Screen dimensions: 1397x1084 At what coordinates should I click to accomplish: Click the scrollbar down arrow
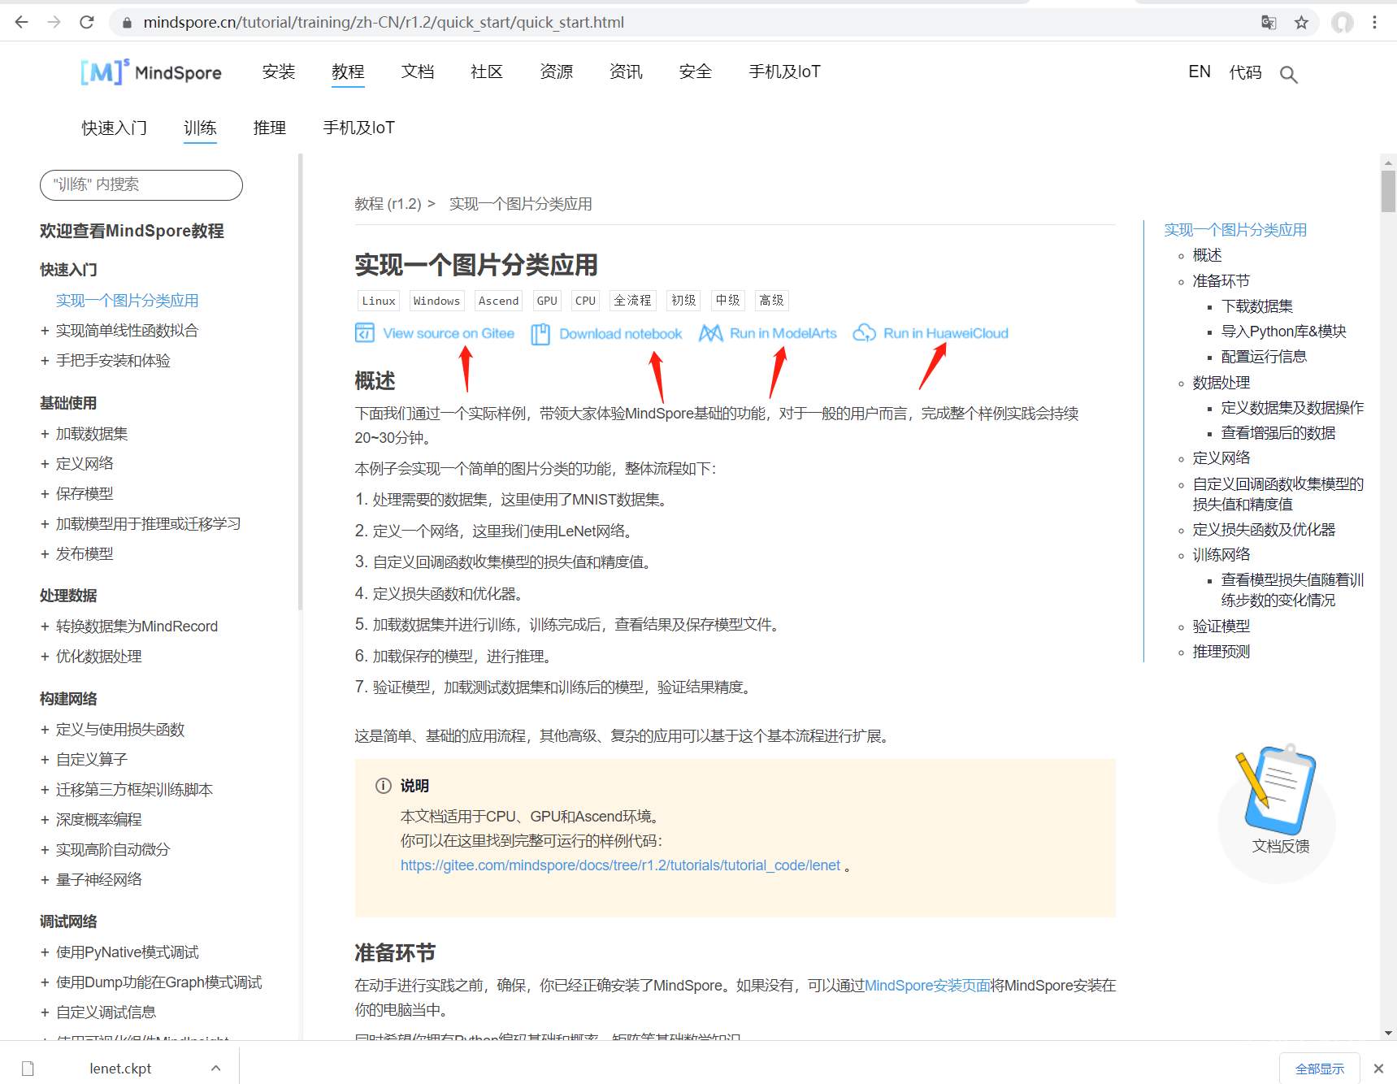pos(1388,1033)
